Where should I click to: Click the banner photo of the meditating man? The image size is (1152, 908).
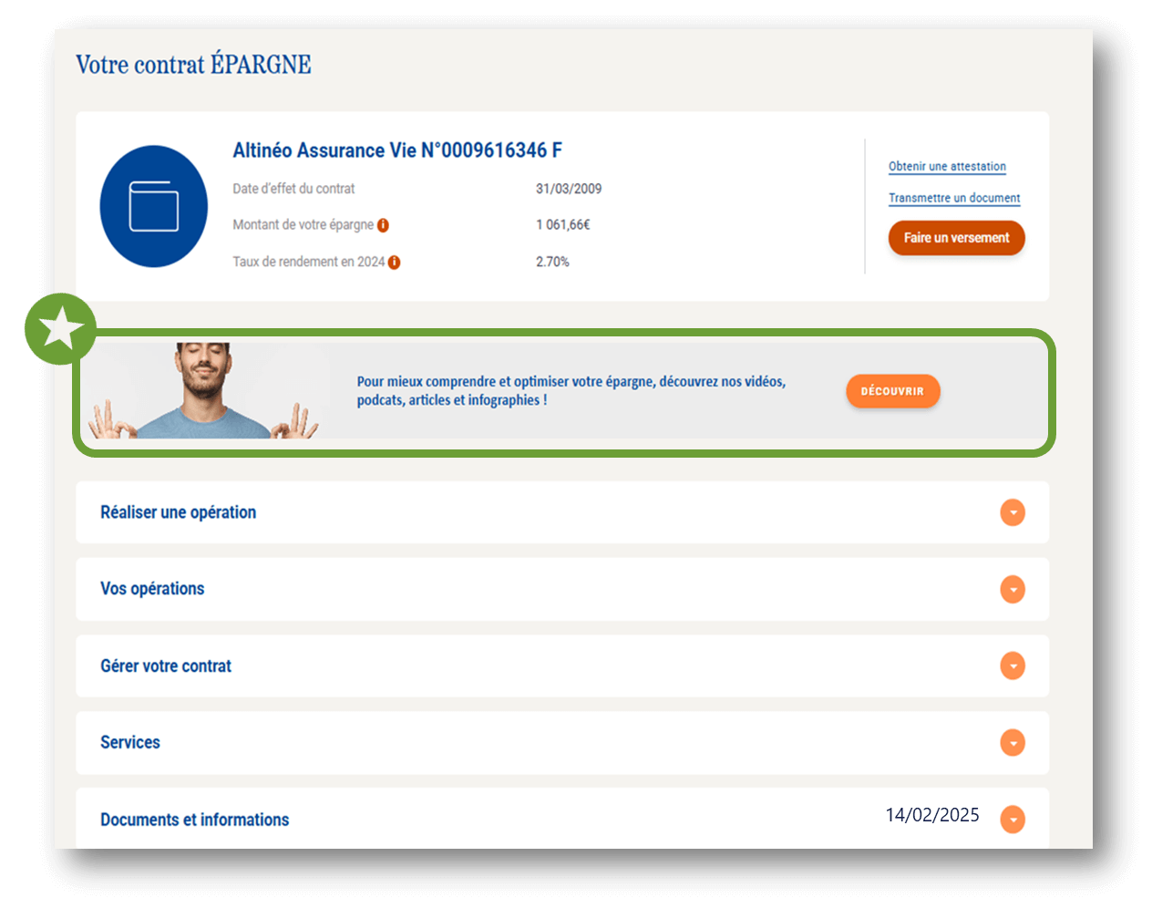point(205,391)
